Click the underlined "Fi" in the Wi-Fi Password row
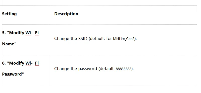The height and width of the screenshot is (93, 201). click(37, 63)
